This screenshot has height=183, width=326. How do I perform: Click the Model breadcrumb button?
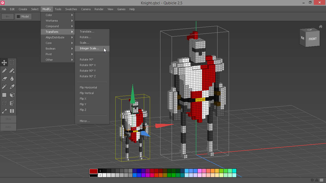tap(23, 17)
